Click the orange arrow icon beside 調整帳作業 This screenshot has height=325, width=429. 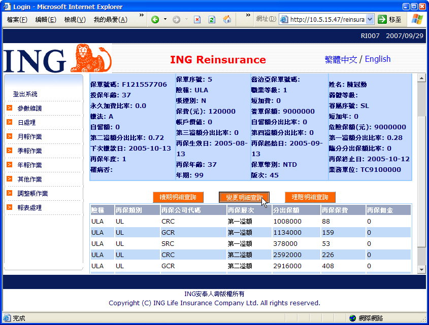pyautogui.click(x=10, y=193)
